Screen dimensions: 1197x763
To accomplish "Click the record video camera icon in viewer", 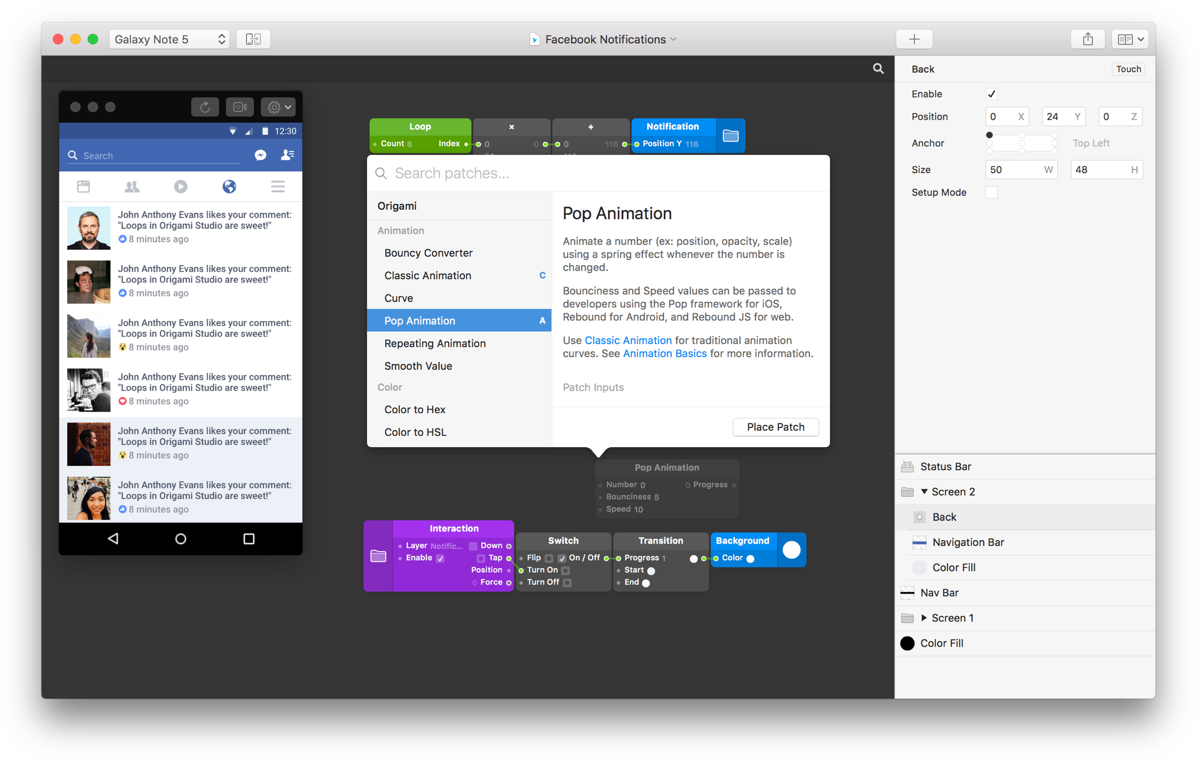I will coord(240,107).
